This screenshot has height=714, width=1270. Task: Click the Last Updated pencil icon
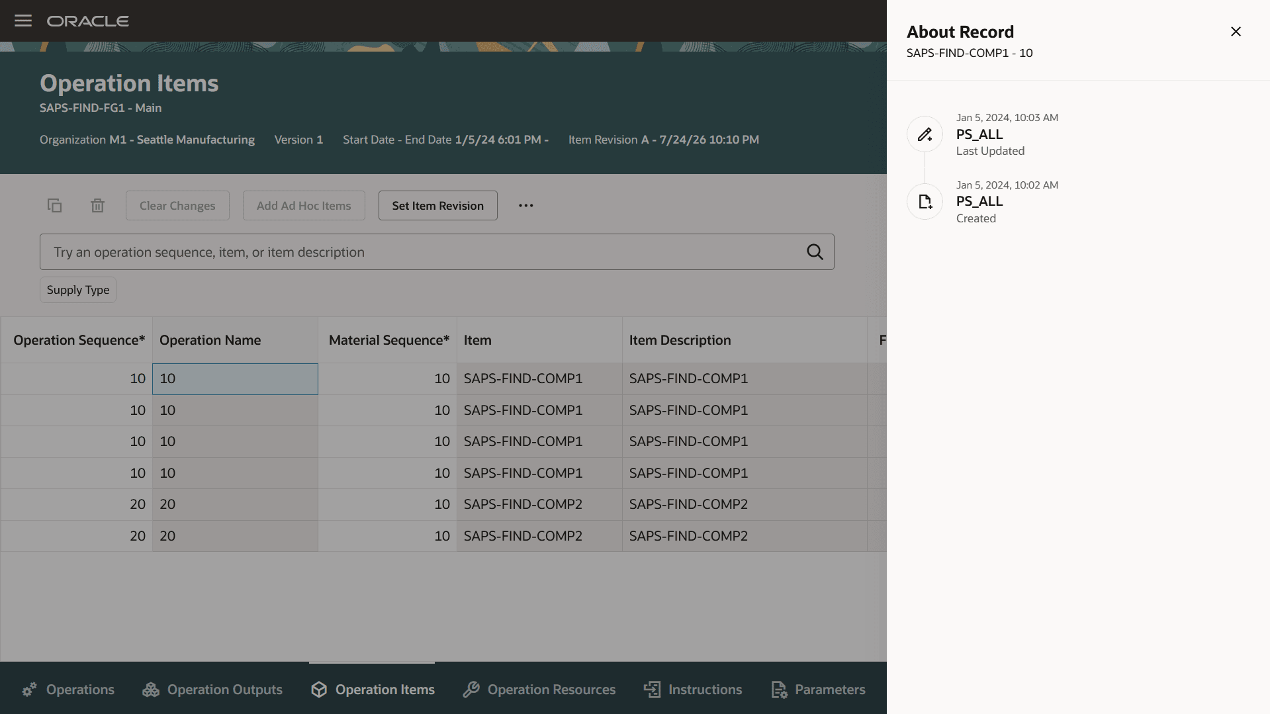[925, 134]
